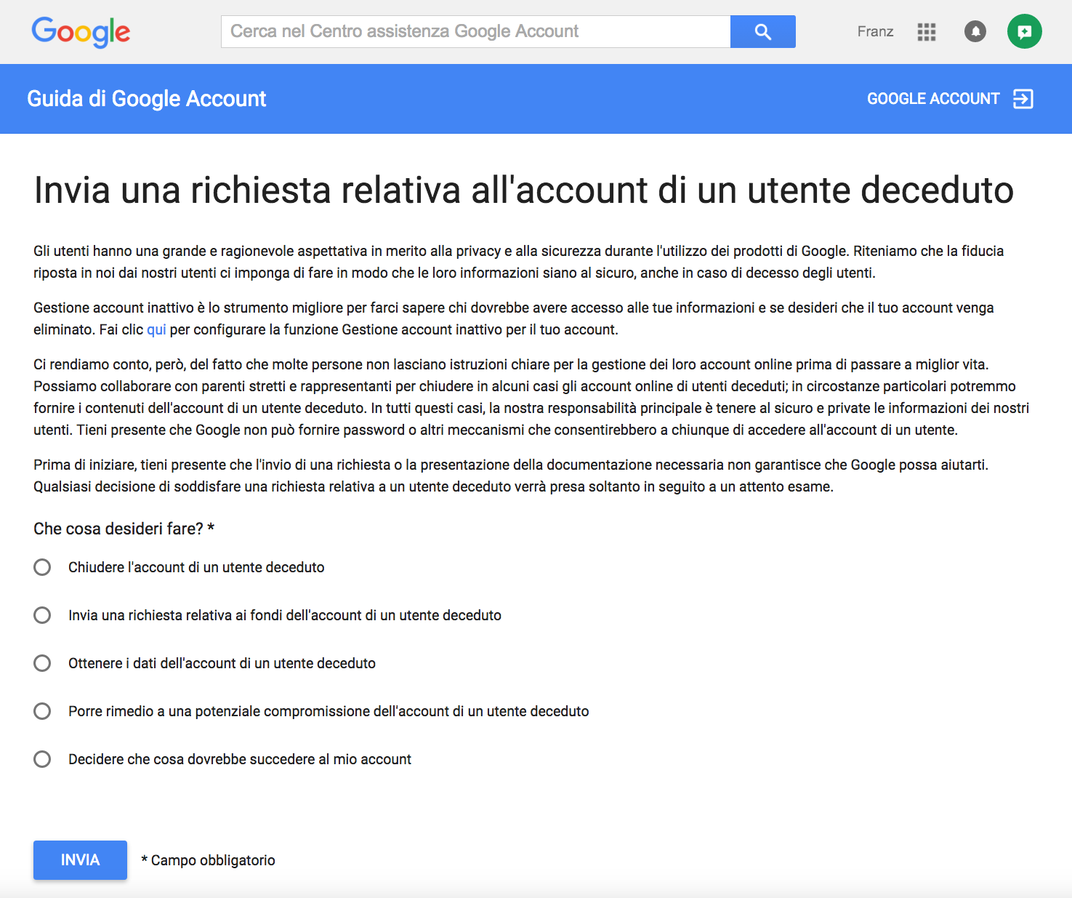Click paragraph starting 'Gli utenti hanno una grande'
Viewport: 1072px width, 898px height.
[x=519, y=262]
